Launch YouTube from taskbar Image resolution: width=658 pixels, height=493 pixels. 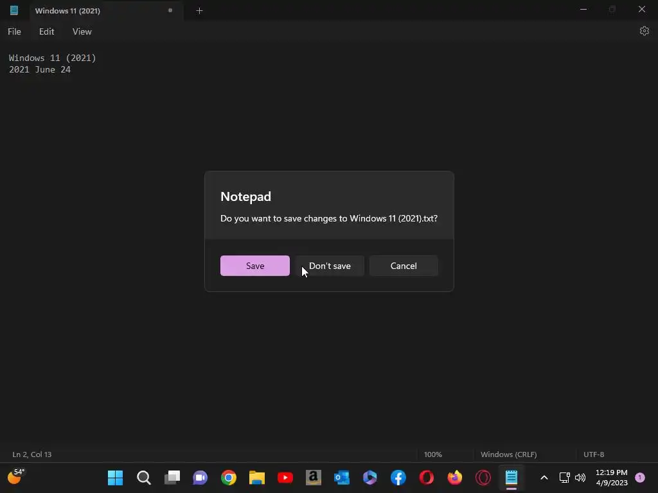[x=285, y=478]
